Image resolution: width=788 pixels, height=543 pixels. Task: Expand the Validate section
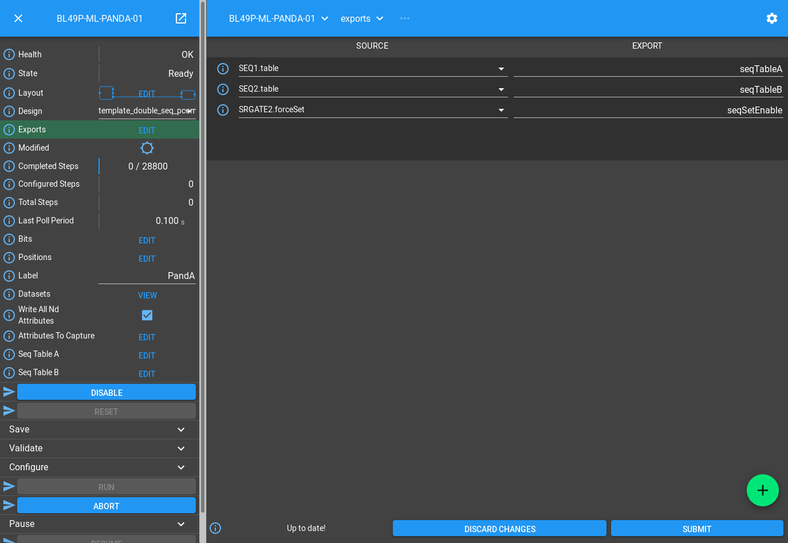point(181,448)
